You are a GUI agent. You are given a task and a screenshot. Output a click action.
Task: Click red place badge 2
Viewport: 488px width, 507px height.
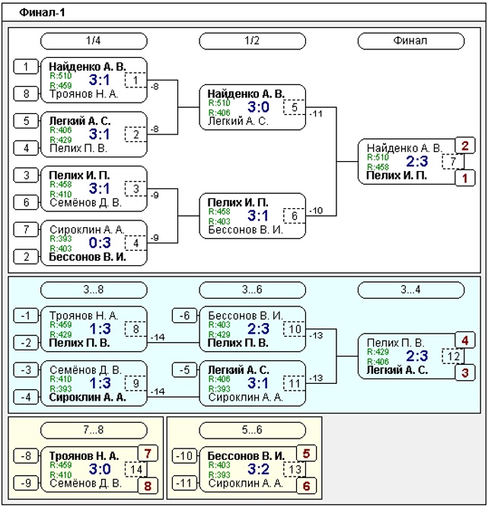[465, 145]
